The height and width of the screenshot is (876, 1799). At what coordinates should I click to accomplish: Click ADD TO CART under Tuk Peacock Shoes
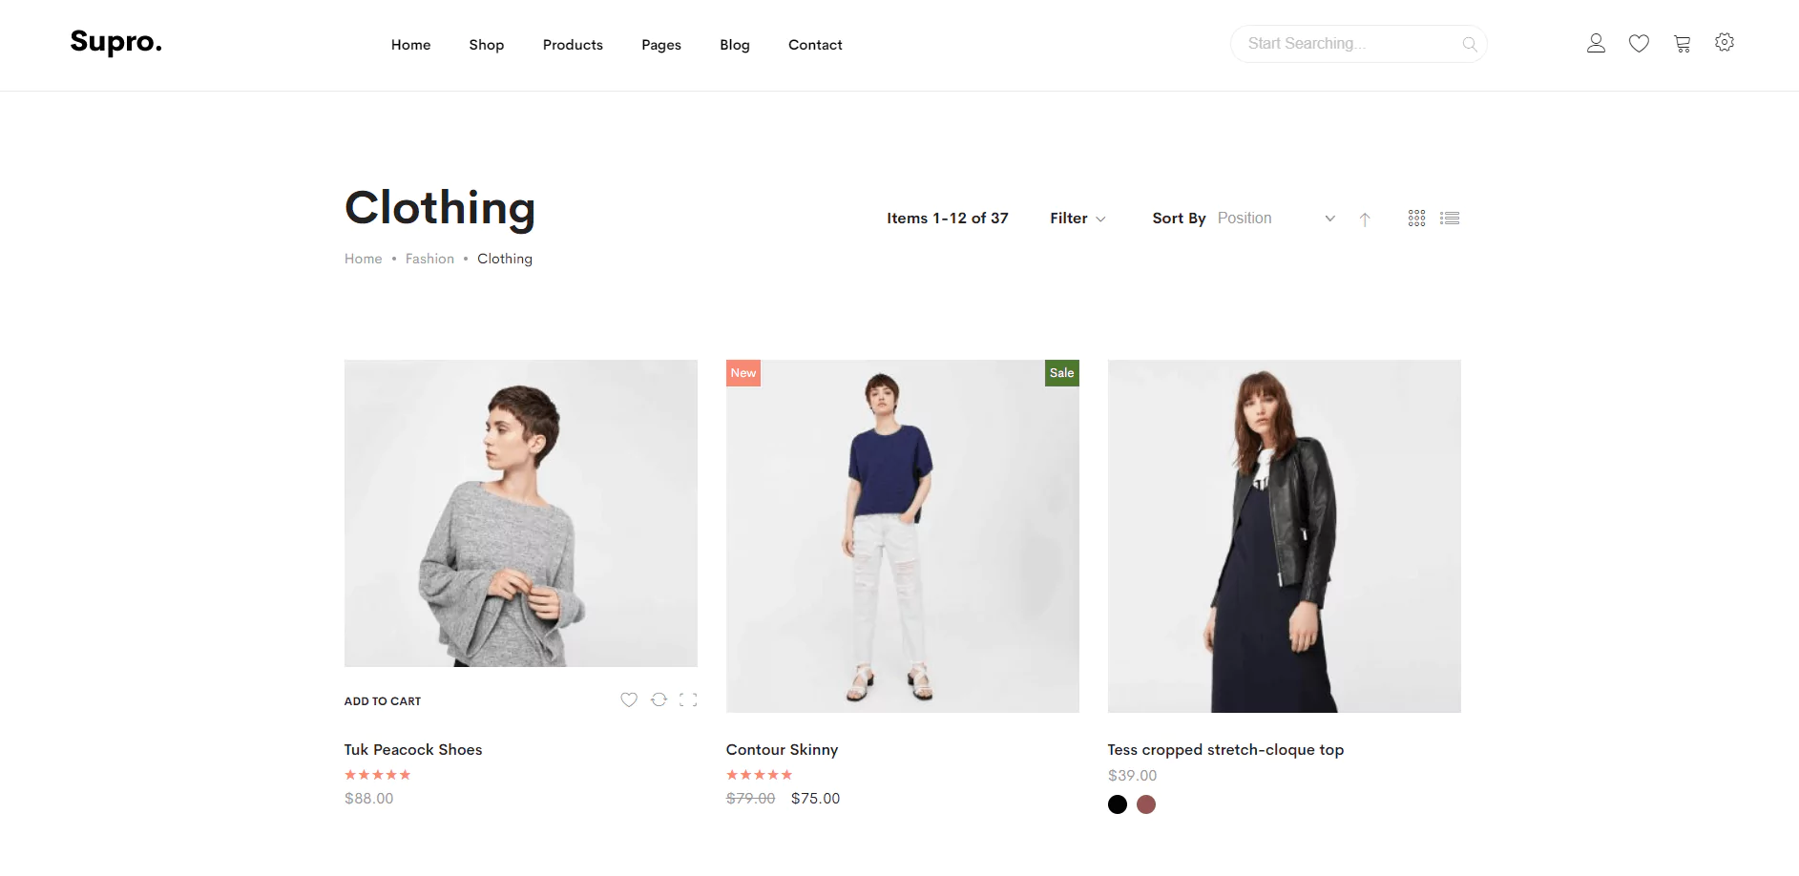click(x=382, y=700)
